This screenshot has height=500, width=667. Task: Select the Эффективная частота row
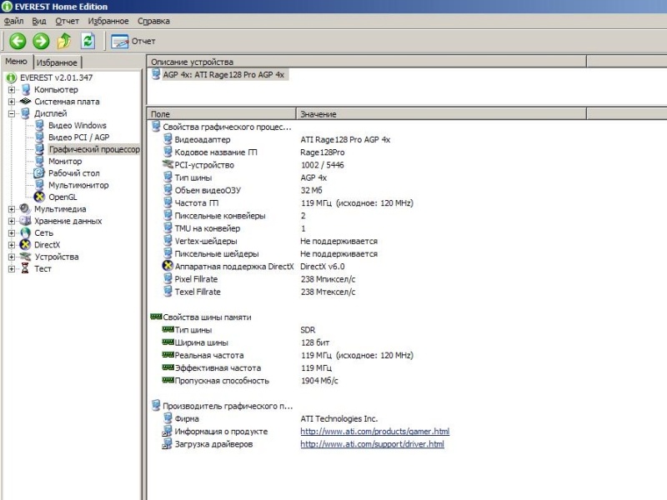[x=218, y=368]
